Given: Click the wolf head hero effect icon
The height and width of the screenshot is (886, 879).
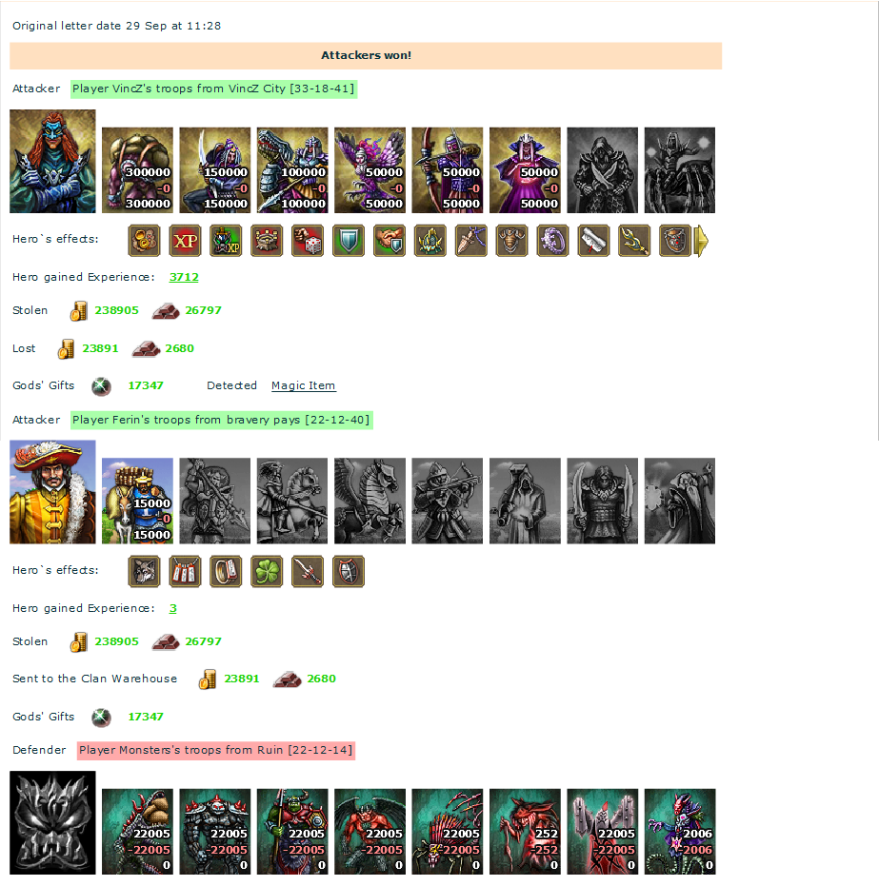Looking at the screenshot, I should tap(144, 572).
